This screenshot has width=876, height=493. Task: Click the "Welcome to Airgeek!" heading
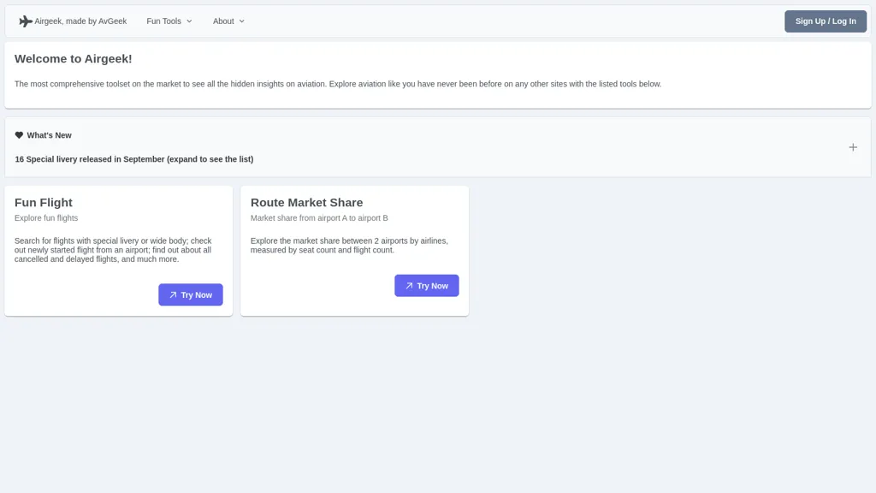(74, 59)
